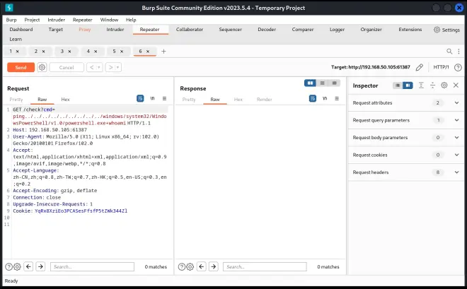Toggle non-printable characters display in Request editor
The width and height of the screenshot is (467, 289).
pos(152,99)
